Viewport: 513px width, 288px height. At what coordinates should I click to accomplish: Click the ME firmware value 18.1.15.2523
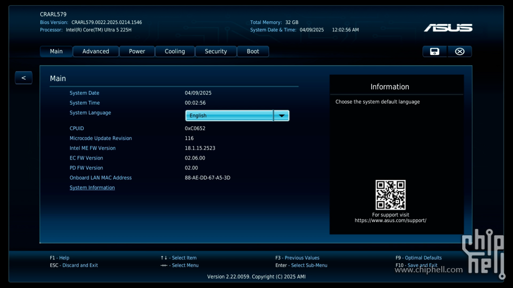coord(200,148)
